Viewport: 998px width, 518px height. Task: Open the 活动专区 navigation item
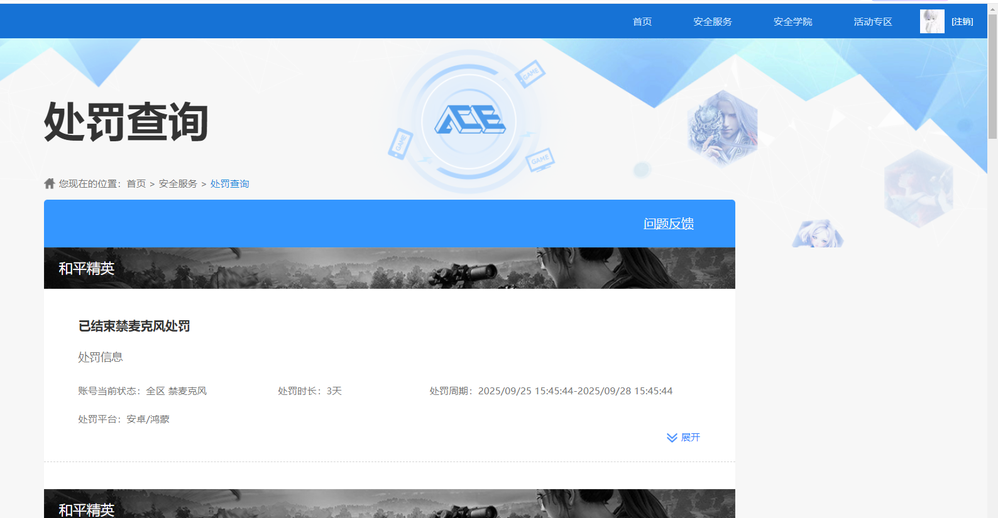coord(872,22)
